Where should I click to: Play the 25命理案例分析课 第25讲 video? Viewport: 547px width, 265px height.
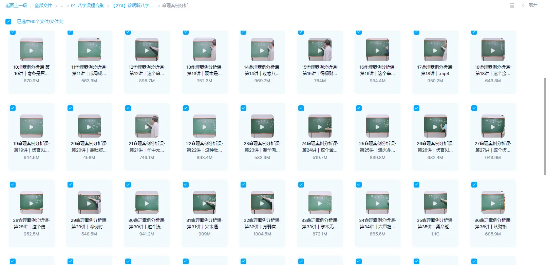click(x=377, y=127)
